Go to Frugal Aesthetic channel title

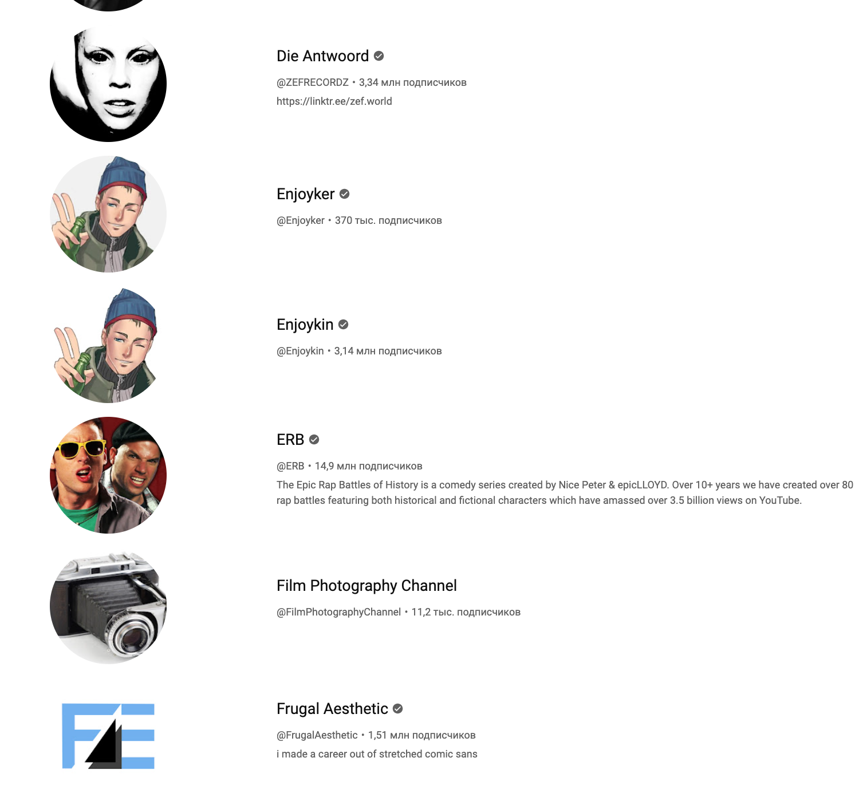(332, 709)
